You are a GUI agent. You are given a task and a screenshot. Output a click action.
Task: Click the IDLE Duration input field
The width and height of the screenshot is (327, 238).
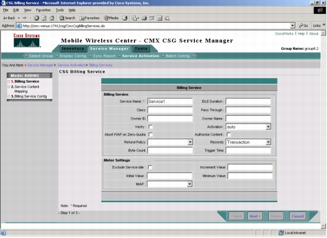248,102
